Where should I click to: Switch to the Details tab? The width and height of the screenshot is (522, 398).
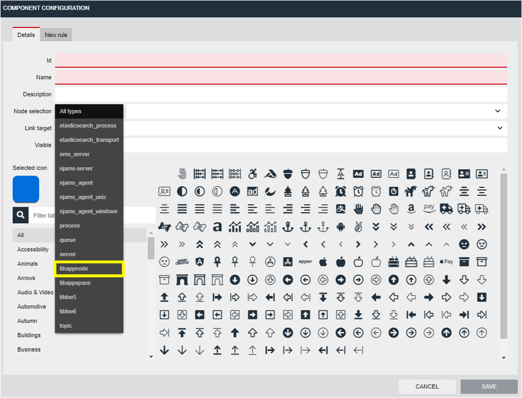26,35
